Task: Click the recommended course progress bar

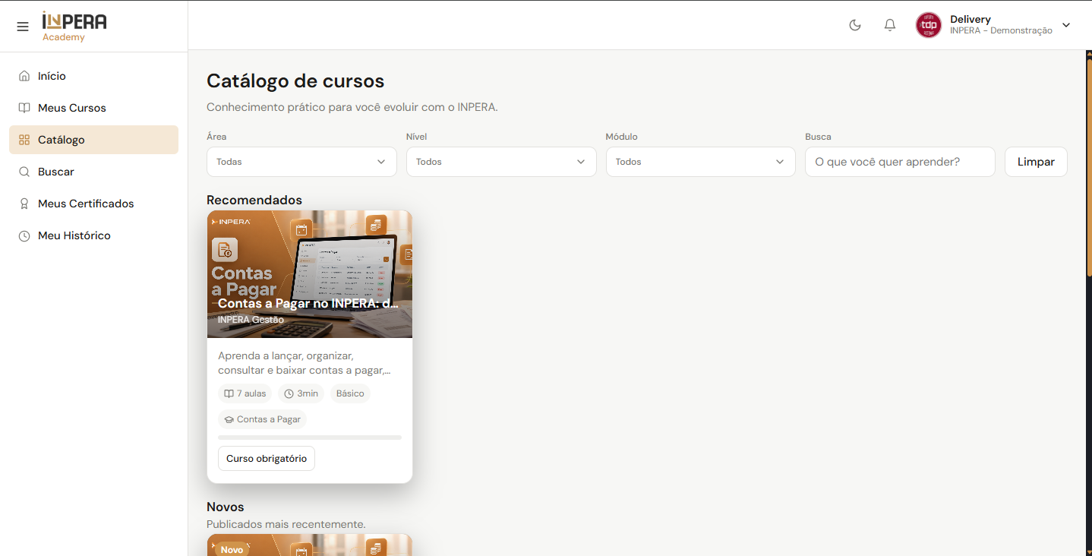Action: tap(310, 438)
